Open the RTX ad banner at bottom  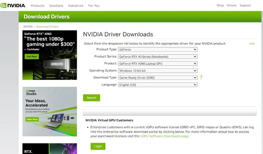tap(50, 149)
